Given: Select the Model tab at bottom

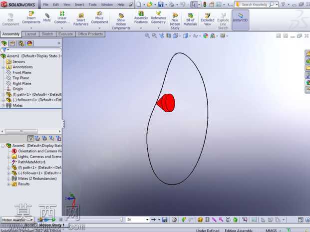Looking at the screenshot, I should click(x=30, y=225).
